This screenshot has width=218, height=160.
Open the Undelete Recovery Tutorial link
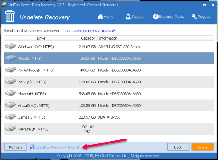coord(57,147)
